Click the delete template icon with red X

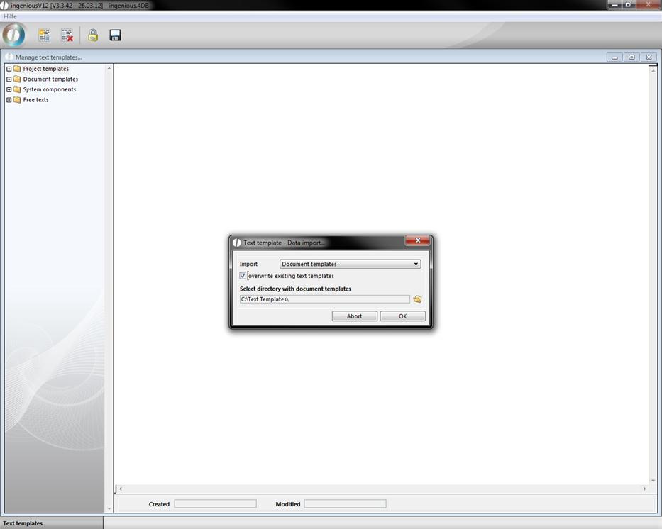point(67,35)
